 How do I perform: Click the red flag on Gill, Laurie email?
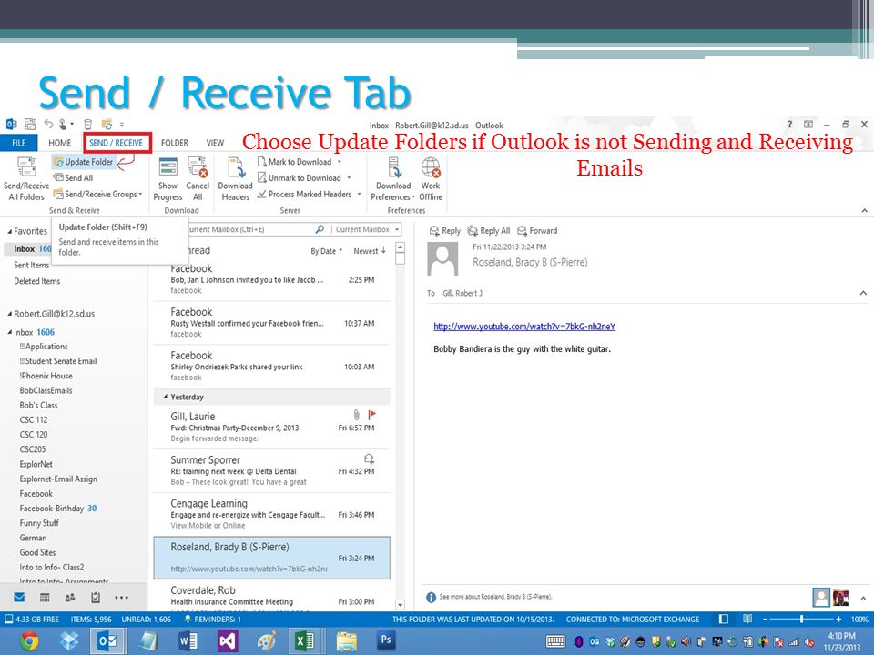[371, 415]
